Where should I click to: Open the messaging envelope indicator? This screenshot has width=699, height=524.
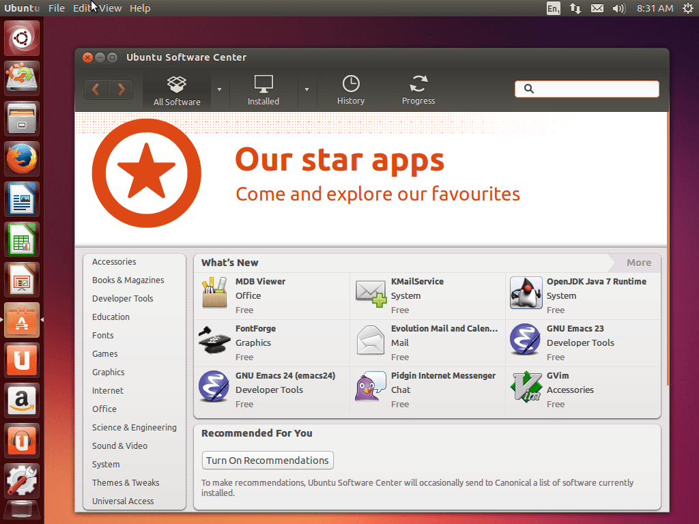coord(597,8)
